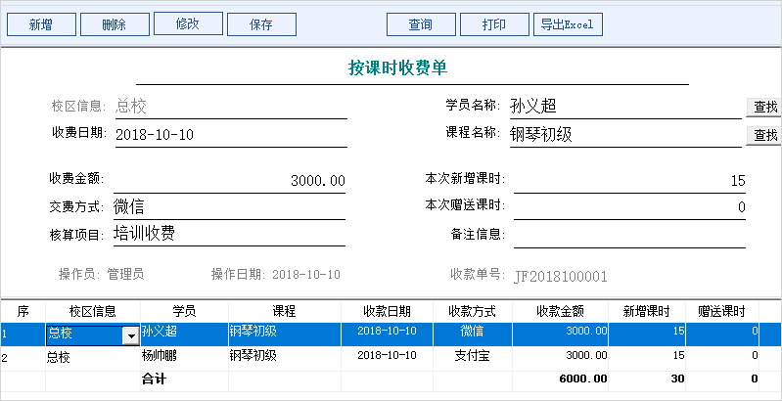
Task: Print using the 打印 button
Action: coord(494,25)
